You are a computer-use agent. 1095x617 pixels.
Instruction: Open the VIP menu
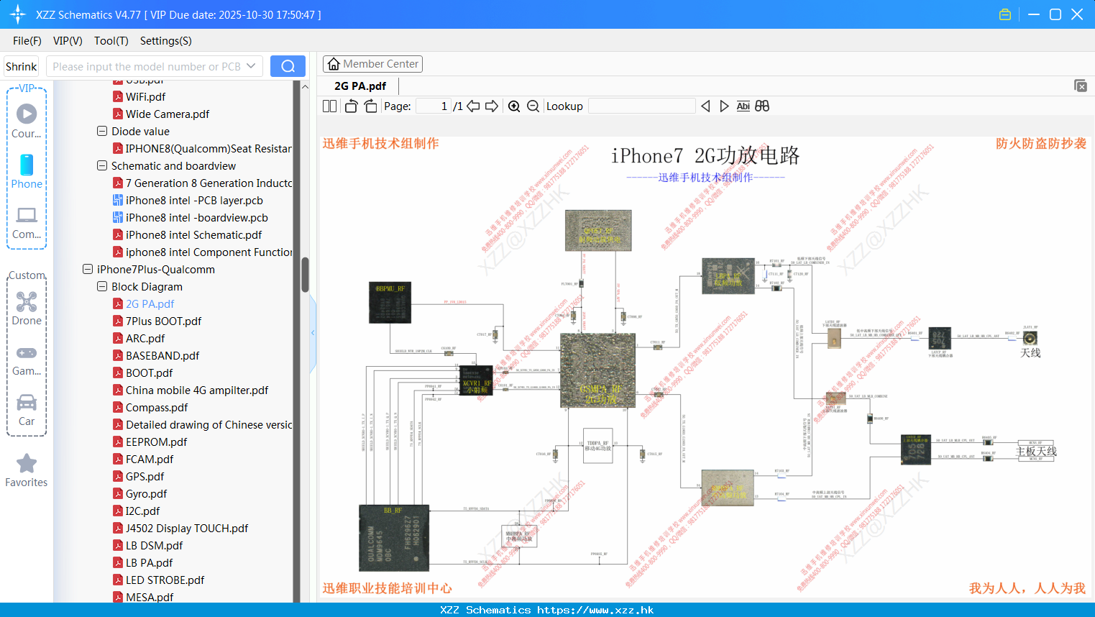(68, 41)
